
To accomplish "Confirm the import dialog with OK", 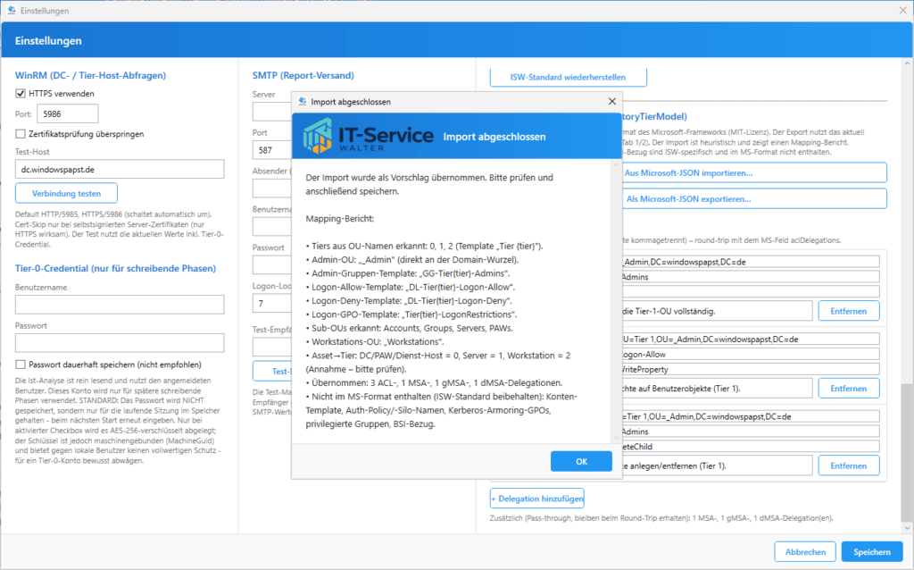I will coord(581,461).
